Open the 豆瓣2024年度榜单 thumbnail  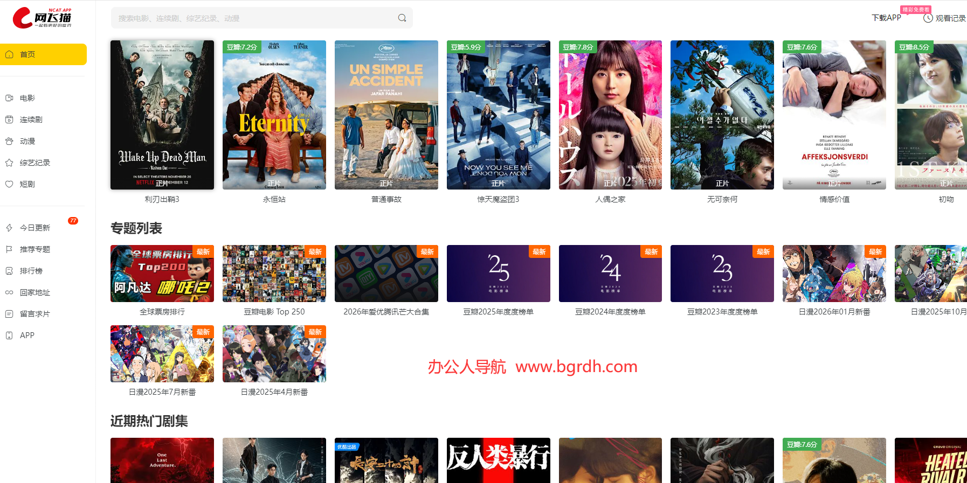[610, 274]
